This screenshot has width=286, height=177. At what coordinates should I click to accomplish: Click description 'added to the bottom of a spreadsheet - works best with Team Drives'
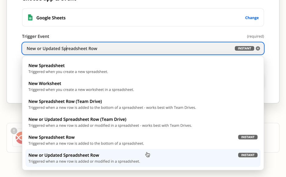(x=112, y=108)
